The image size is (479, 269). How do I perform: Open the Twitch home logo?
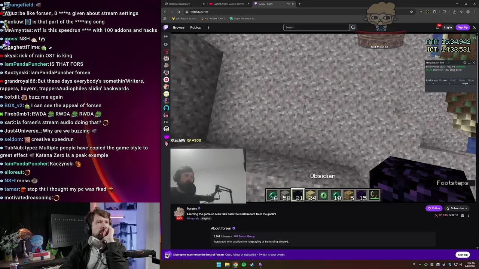point(166,27)
